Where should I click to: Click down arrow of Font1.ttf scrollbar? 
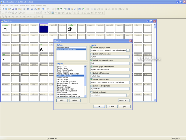coord(155,100)
